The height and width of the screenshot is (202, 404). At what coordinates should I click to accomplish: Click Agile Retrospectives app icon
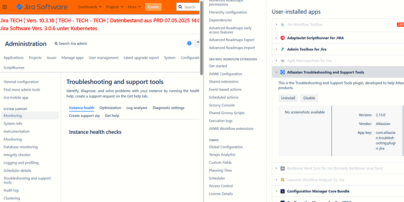[x=283, y=61]
